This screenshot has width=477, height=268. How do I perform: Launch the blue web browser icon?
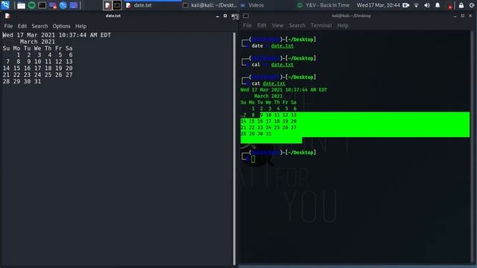63,5
